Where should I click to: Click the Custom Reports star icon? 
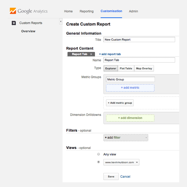click(14, 23)
